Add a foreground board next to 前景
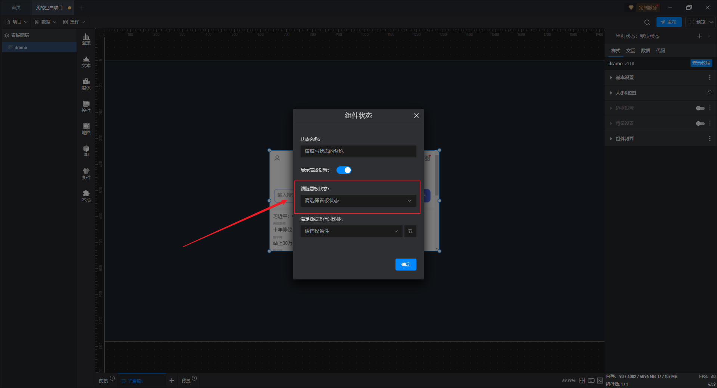The width and height of the screenshot is (717, 388). pos(112,378)
